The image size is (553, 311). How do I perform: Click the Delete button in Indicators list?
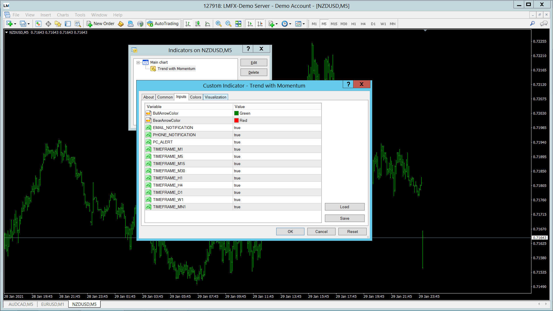point(253,73)
